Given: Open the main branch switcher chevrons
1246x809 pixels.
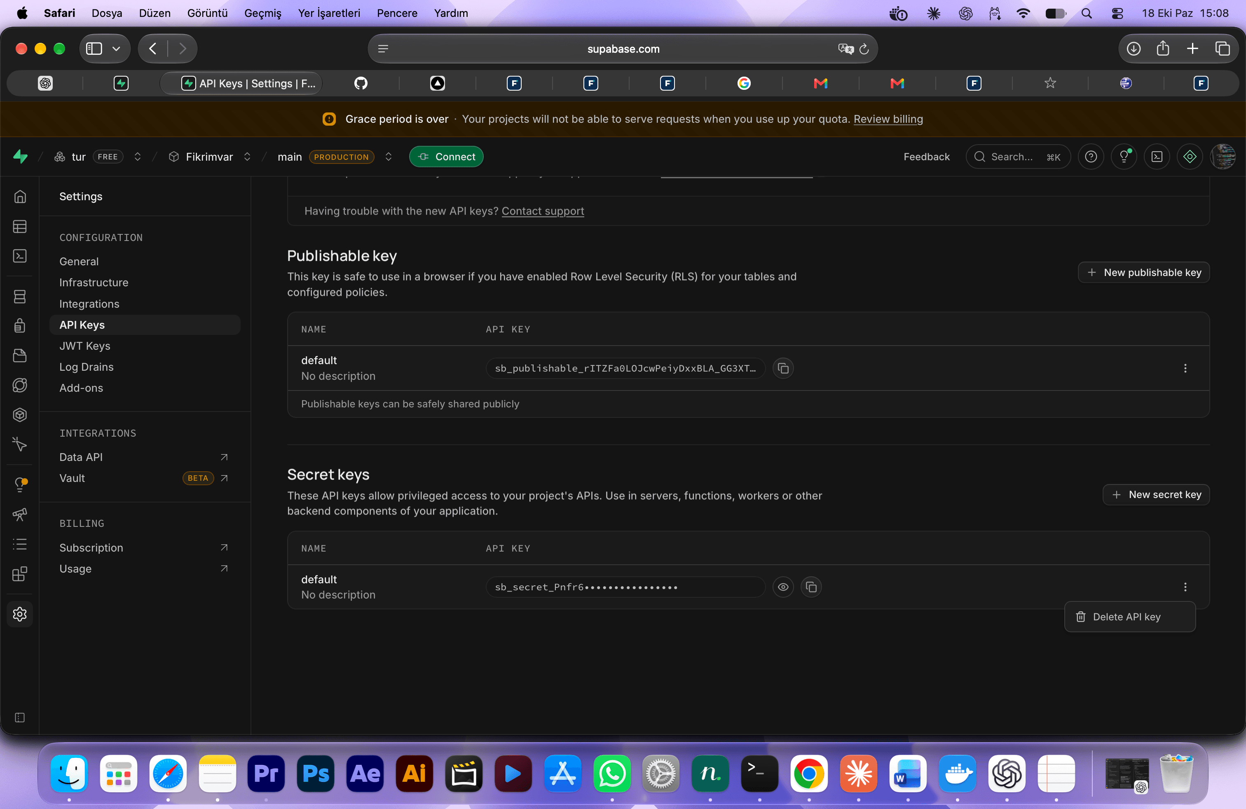Looking at the screenshot, I should click(x=389, y=157).
